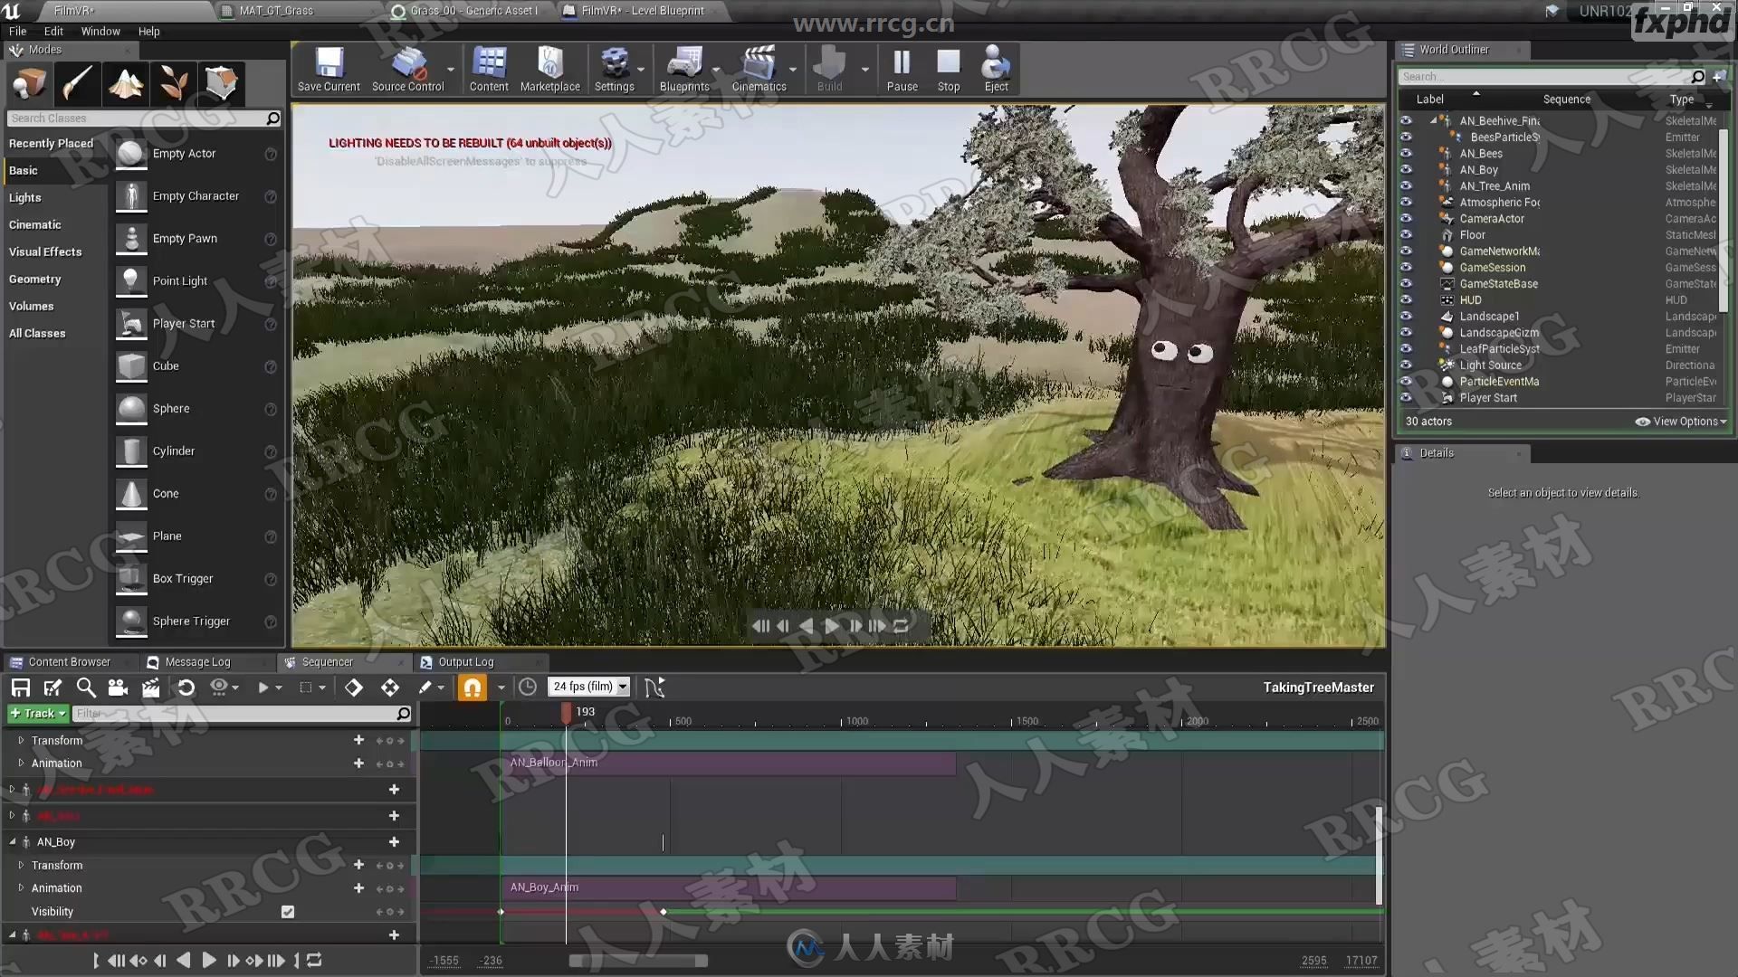Open the World Outliner View Options
This screenshot has width=1738, height=977.
coord(1679,421)
